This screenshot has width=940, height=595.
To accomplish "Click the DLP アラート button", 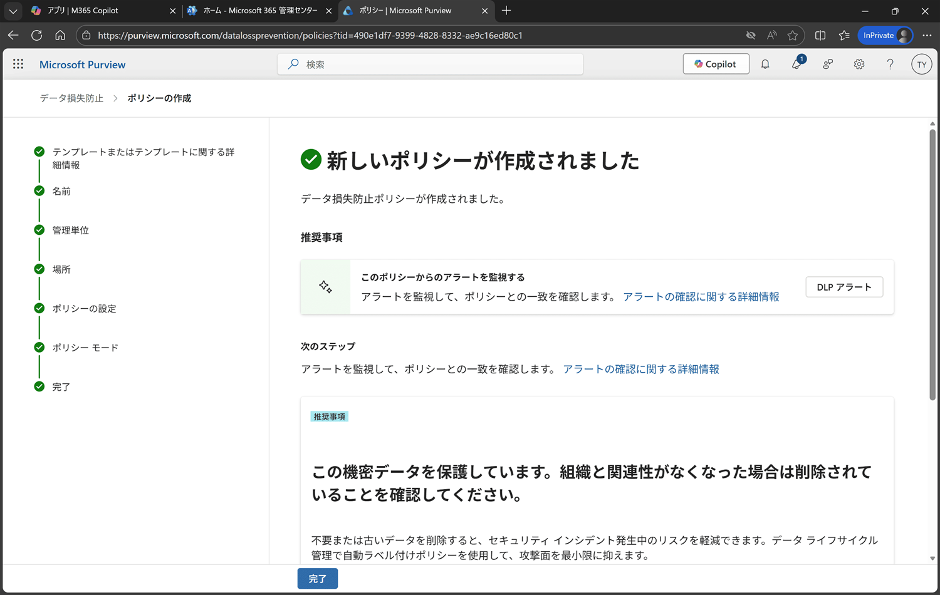I will pyautogui.click(x=844, y=287).
